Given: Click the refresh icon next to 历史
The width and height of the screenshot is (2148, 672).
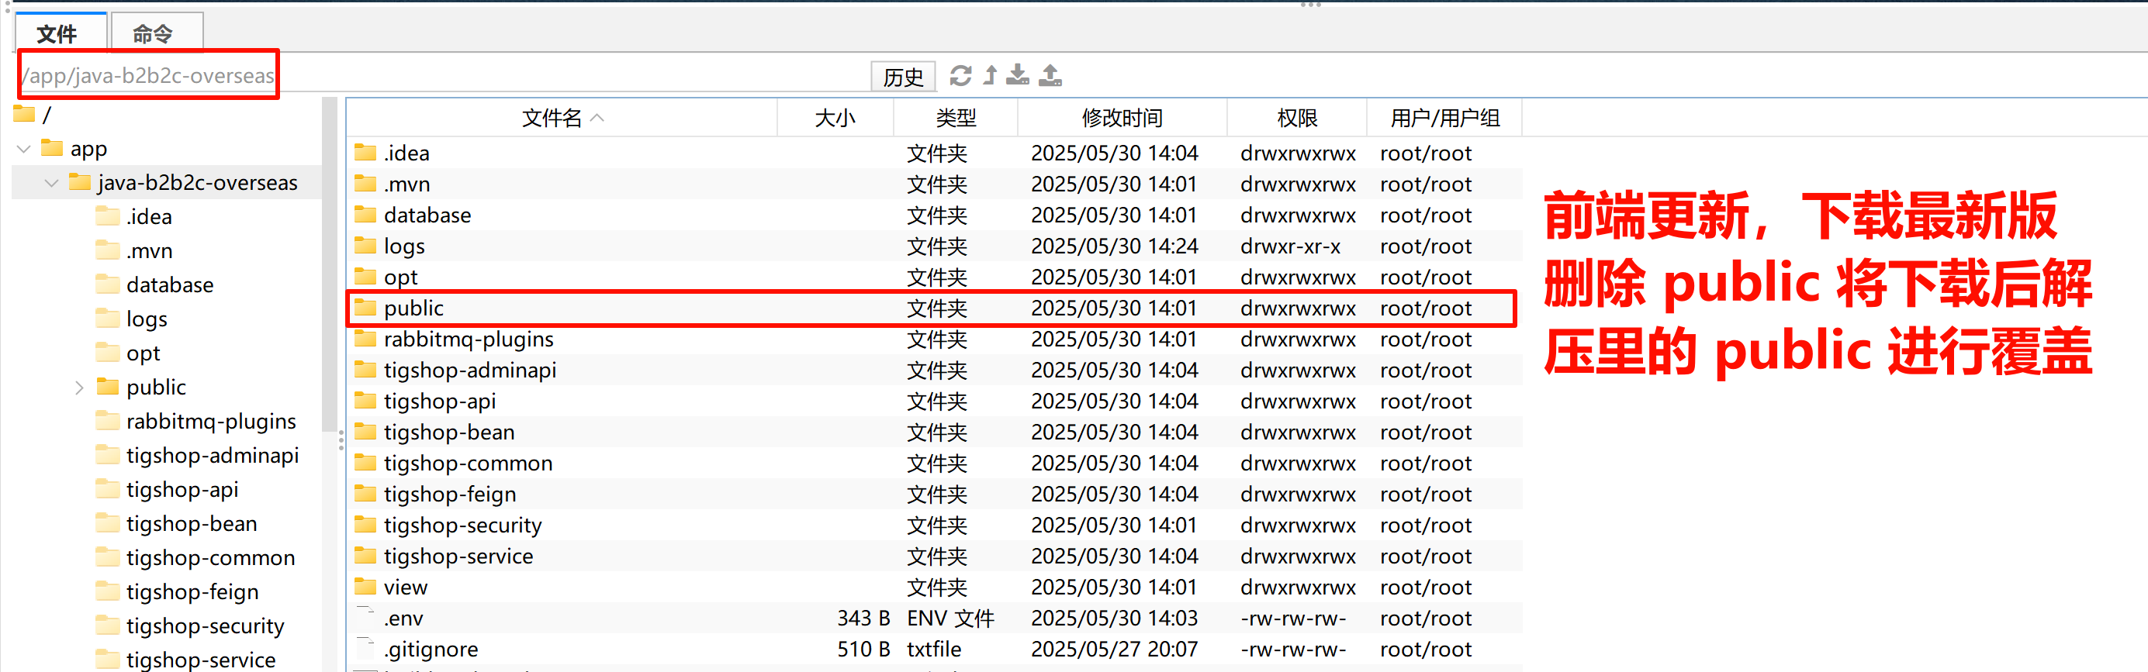Looking at the screenshot, I should [x=960, y=76].
